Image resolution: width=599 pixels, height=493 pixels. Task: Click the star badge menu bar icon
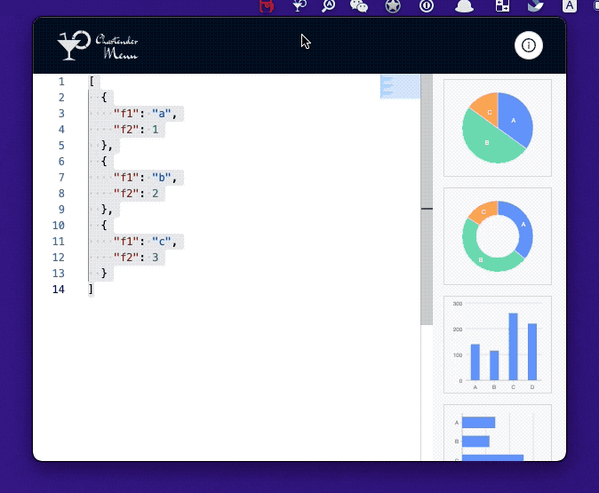pos(393,5)
